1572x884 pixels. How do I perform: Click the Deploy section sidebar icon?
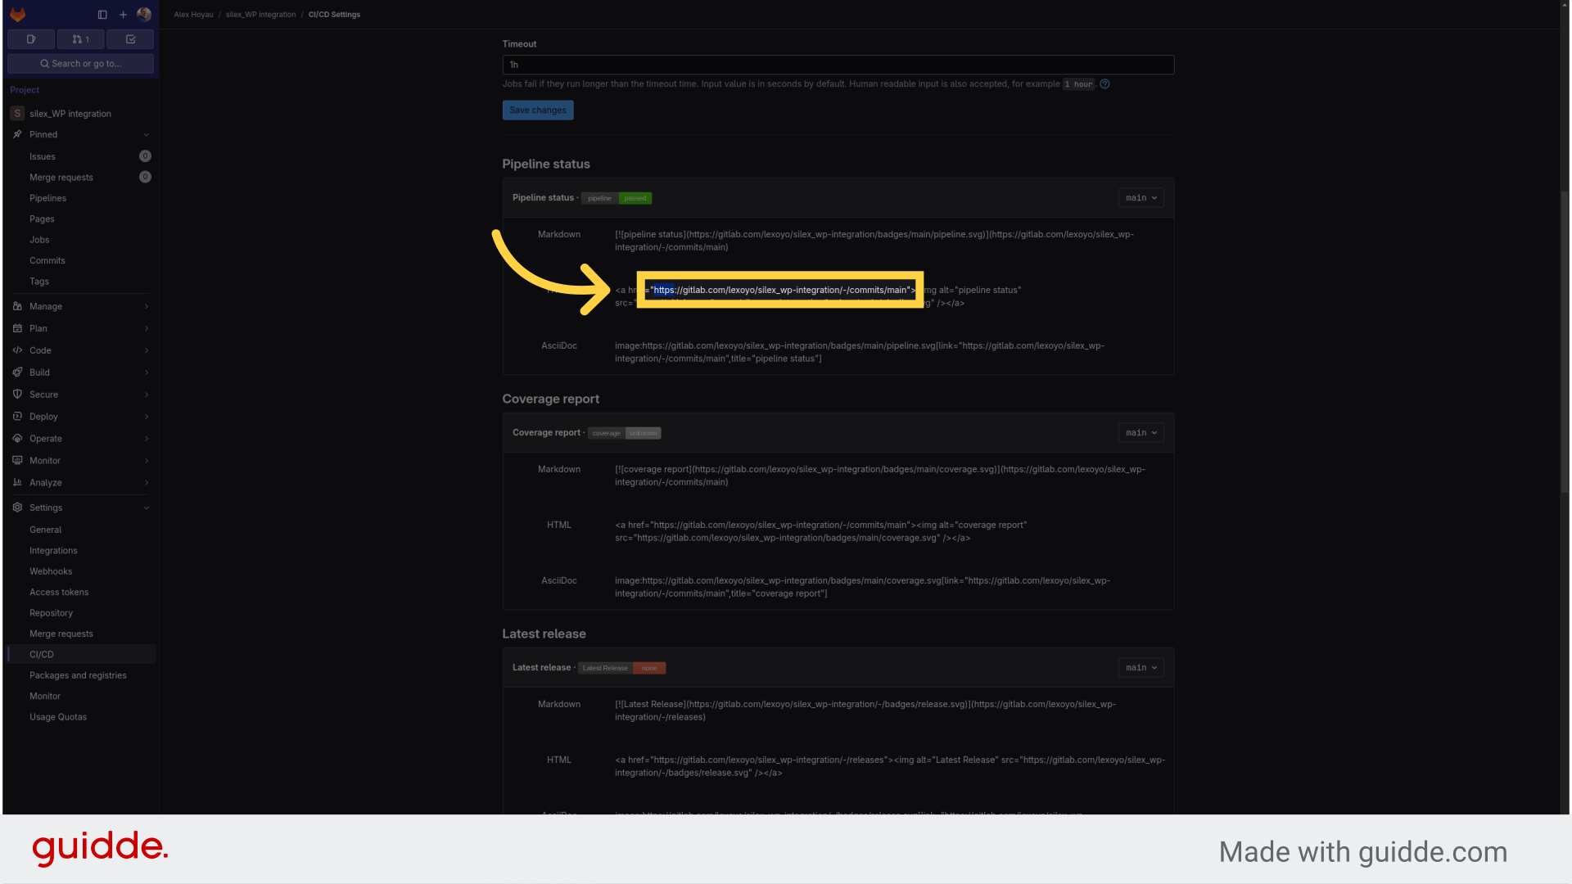tap(17, 416)
